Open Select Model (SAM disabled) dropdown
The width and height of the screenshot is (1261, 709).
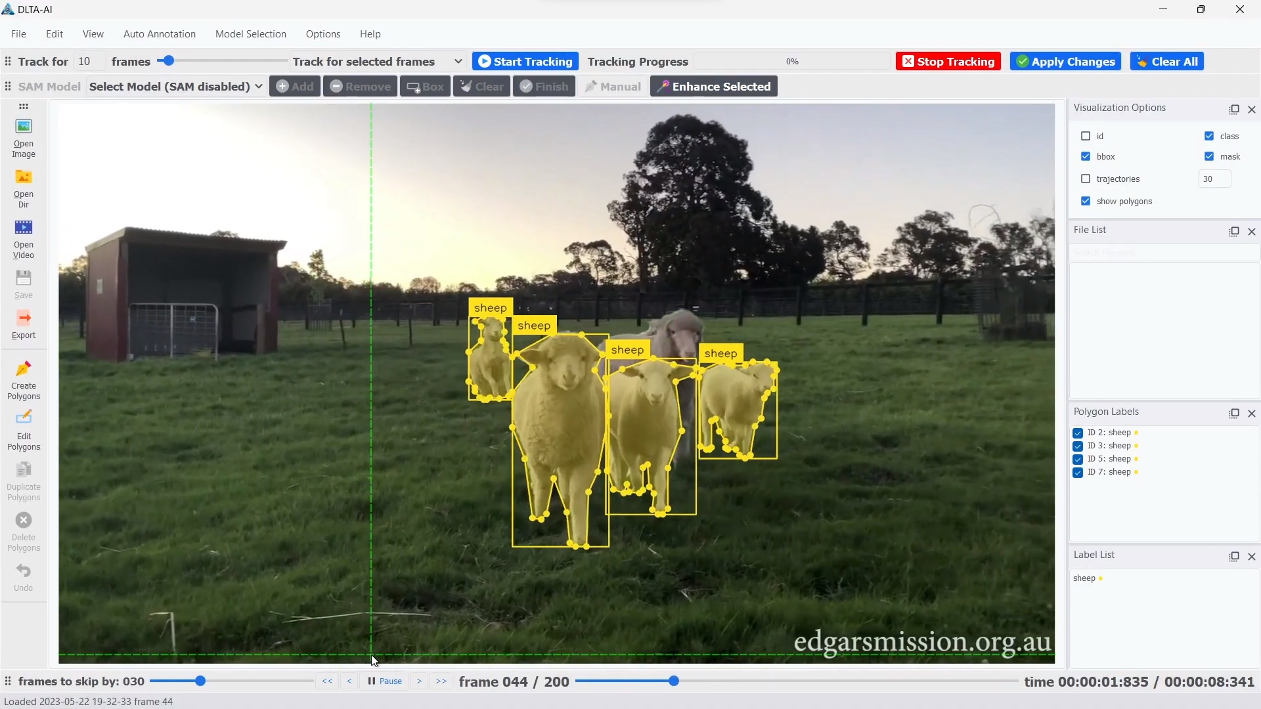point(176,86)
